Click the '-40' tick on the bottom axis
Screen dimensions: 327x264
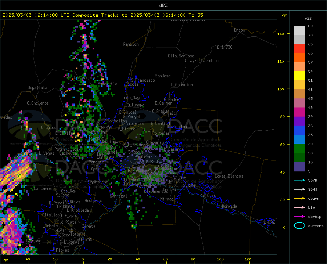point(27,259)
